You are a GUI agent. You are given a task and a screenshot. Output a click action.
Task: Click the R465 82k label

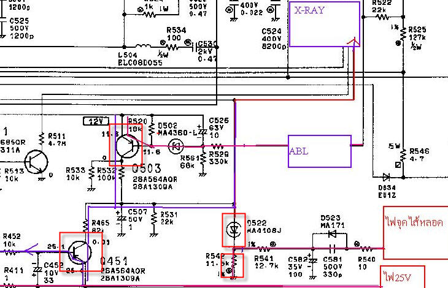point(100,226)
